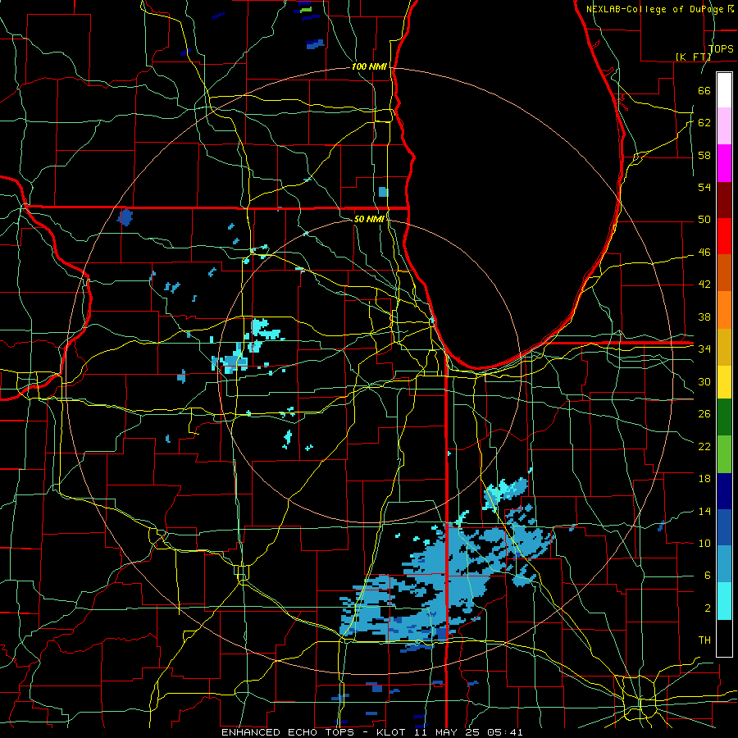Click the TOPS legend title
The height and width of the screenshot is (738, 738).
721,49
